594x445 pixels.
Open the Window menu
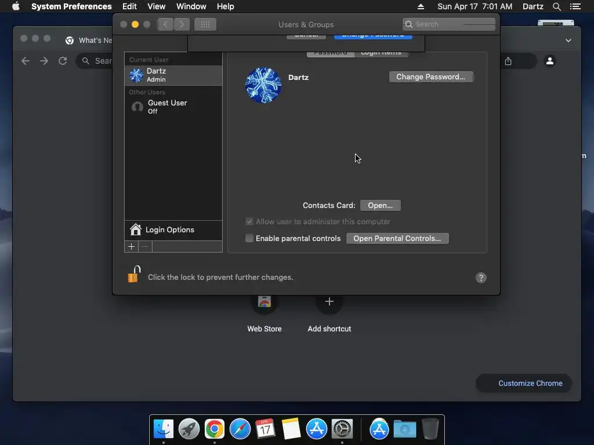point(191,6)
